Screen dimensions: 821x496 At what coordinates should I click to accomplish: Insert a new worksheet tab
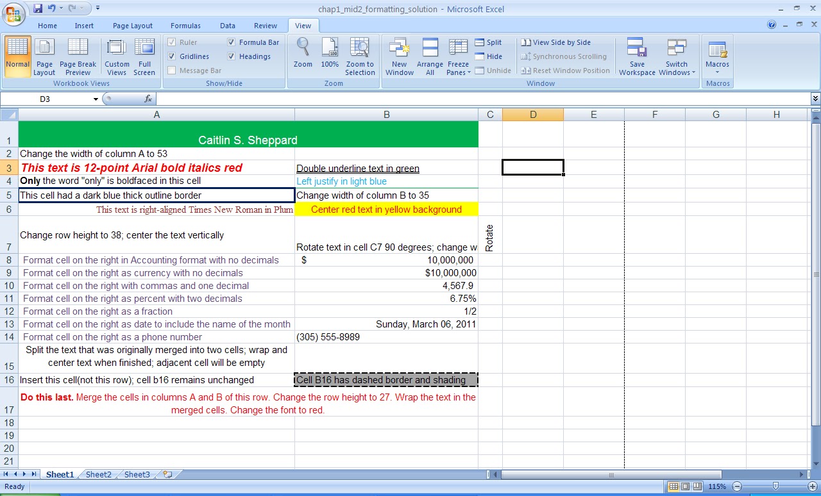pyautogui.click(x=168, y=475)
